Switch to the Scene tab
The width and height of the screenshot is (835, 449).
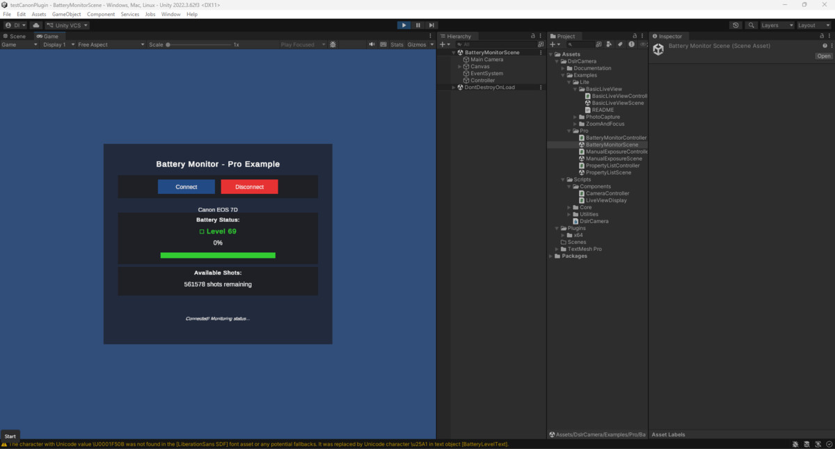click(x=15, y=36)
